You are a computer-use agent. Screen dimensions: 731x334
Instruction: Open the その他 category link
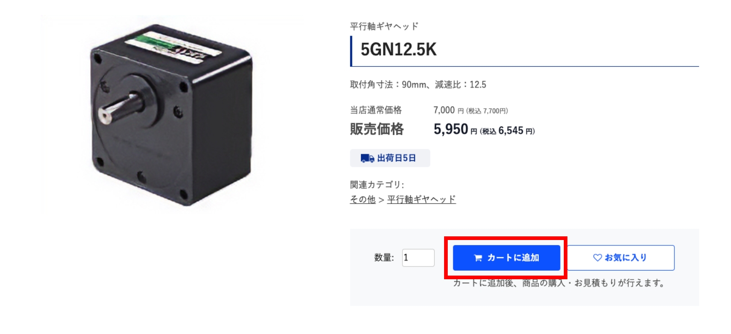click(x=363, y=199)
